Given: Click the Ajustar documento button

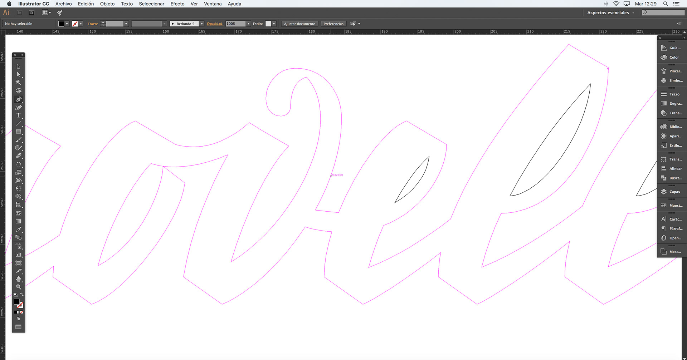Looking at the screenshot, I should click(x=299, y=24).
